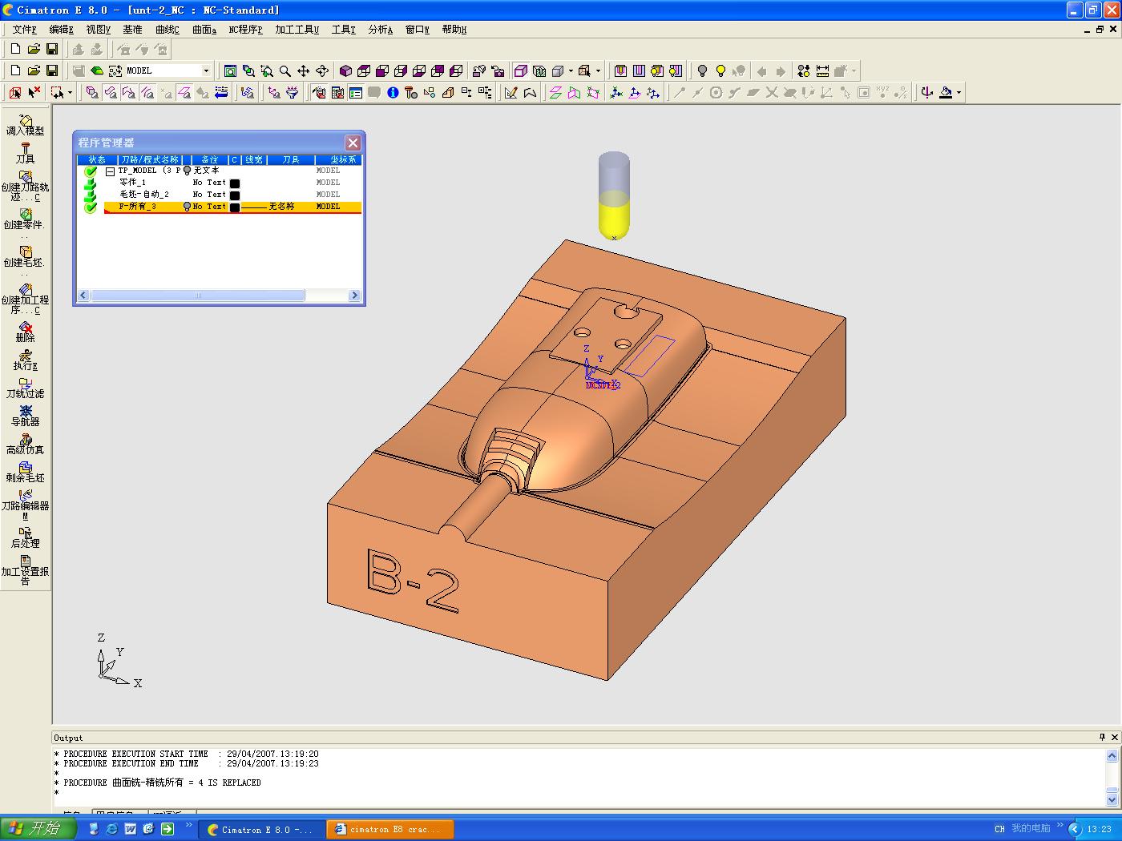This screenshot has width=1122, height=841.
Task: Open the NC程序 menu
Action: pyautogui.click(x=245, y=30)
